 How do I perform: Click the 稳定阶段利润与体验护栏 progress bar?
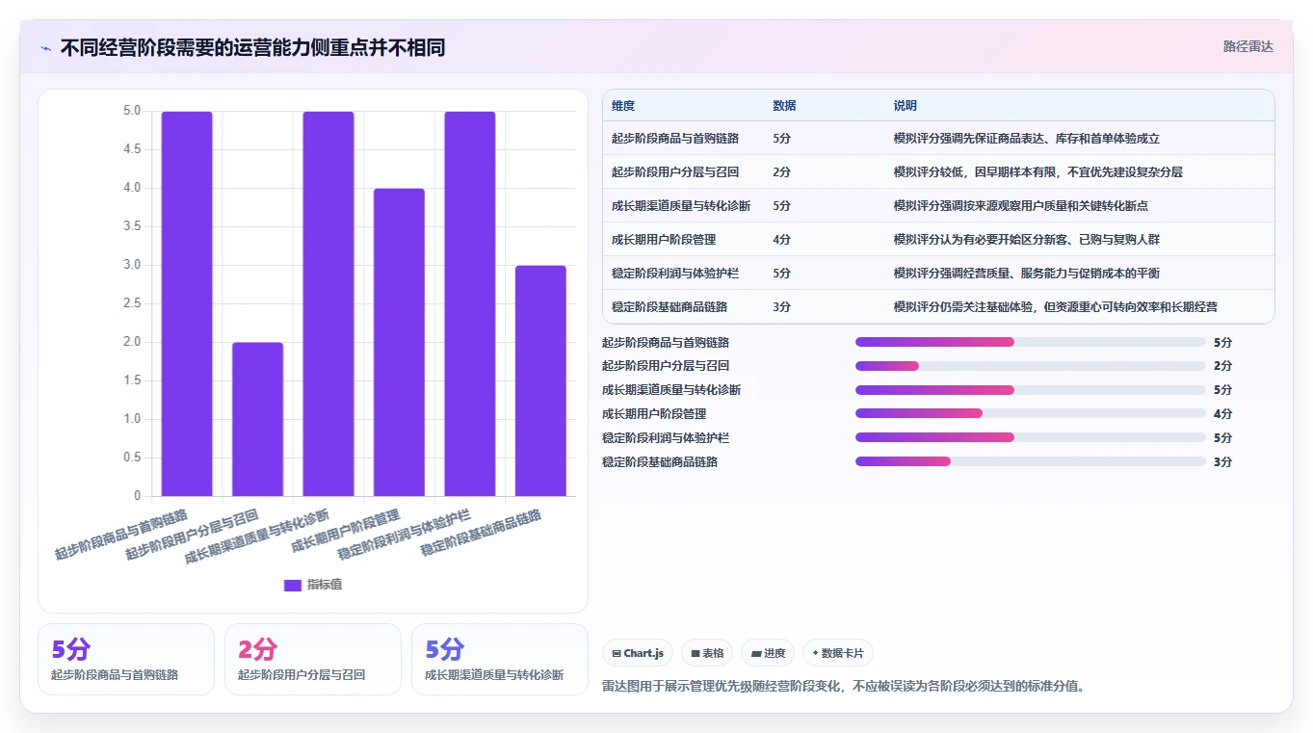coord(1031,437)
